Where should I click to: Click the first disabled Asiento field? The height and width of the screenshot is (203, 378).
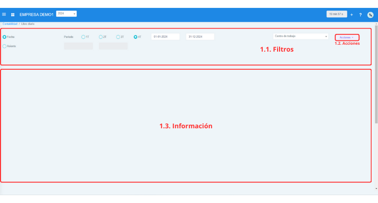[x=78, y=46]
